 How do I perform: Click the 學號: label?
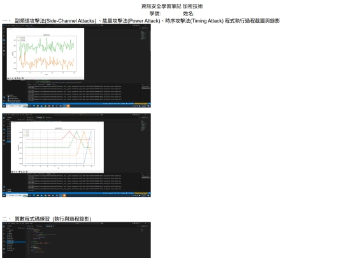[x=155, y=13]
